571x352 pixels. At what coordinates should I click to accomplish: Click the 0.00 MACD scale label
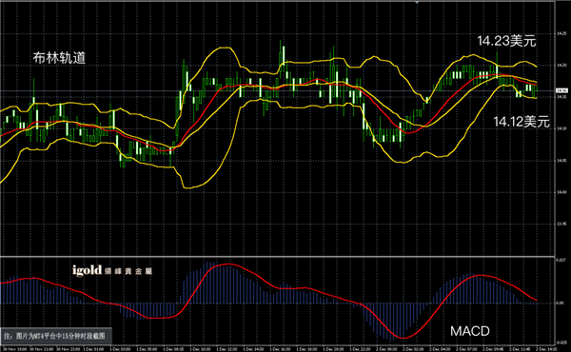click(561, 303)
